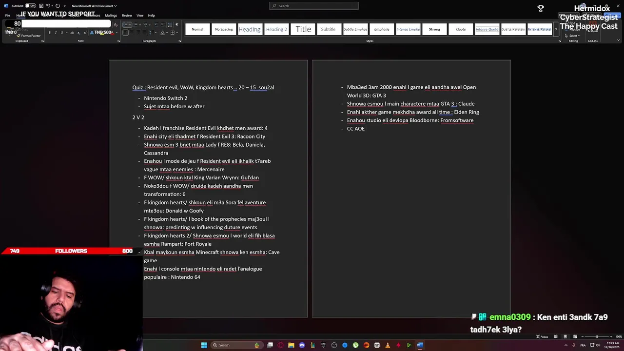Screen dimensions: 624x351
Task: Click the Center alignment icon
Action: (132, 33)
